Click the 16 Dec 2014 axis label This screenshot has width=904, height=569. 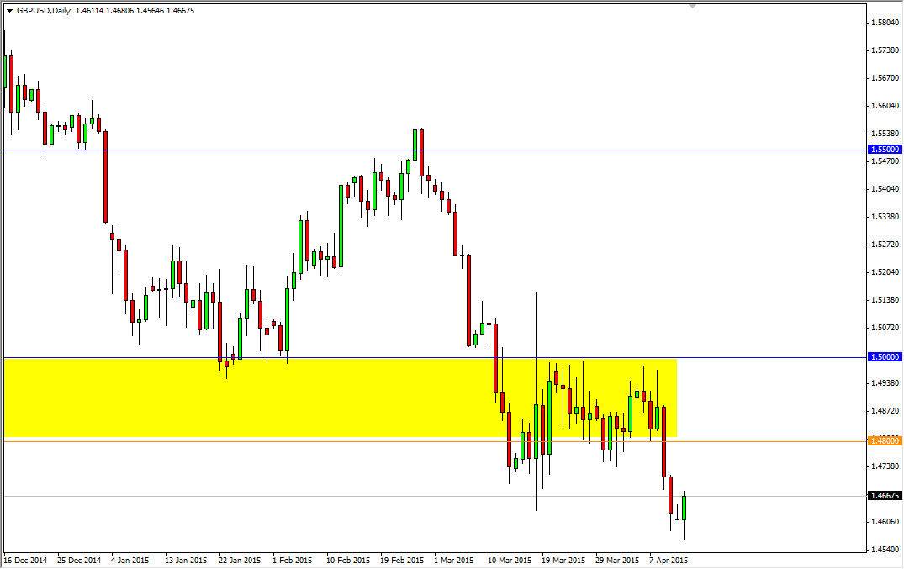point(26,558)
